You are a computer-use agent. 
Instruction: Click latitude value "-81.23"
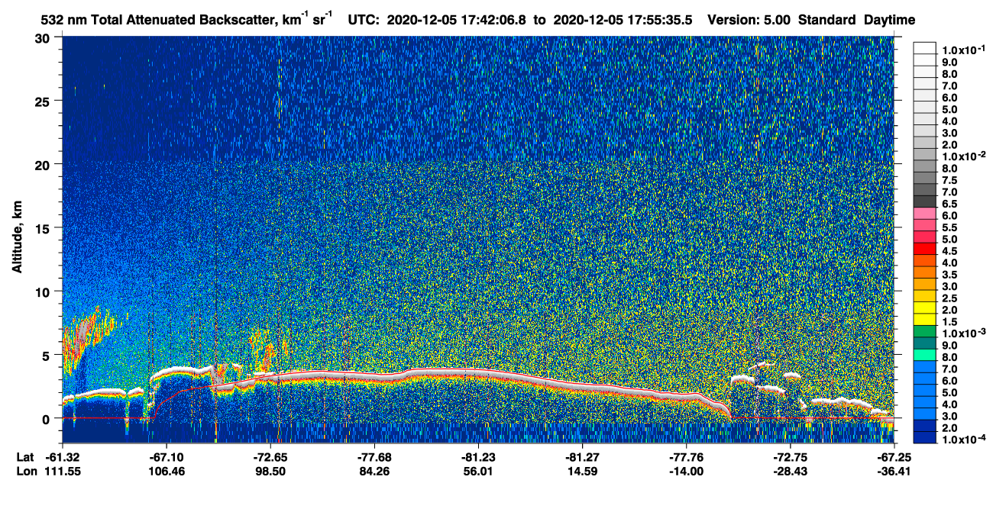coord(479,457)
